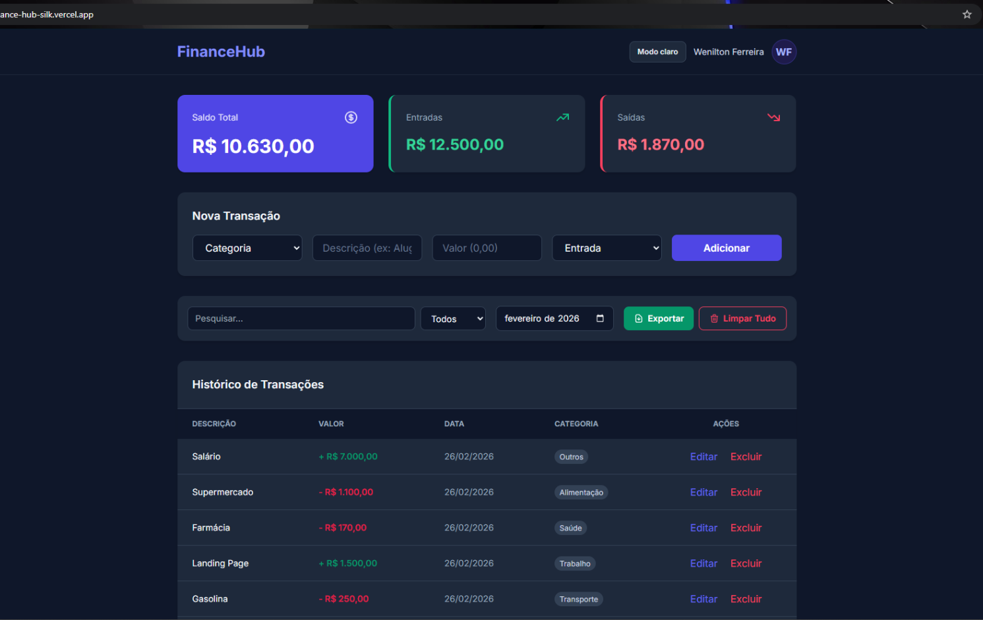The image size is (983, 620).
Task: Open the calendar picker icon in month field
Action: pos(600,318)
